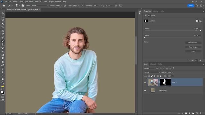The image size is (205, 115).
Task: Open the Smoothing value dropdown
Action: (99, 6)
